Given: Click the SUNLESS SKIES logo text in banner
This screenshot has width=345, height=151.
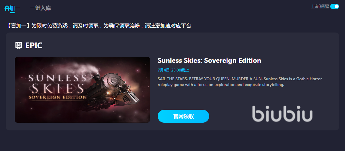Looking at the screenshot, I should point(58,84).
